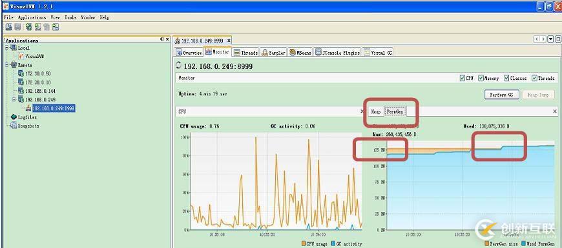Click the GC activity legend swatch

click(333, 243)
